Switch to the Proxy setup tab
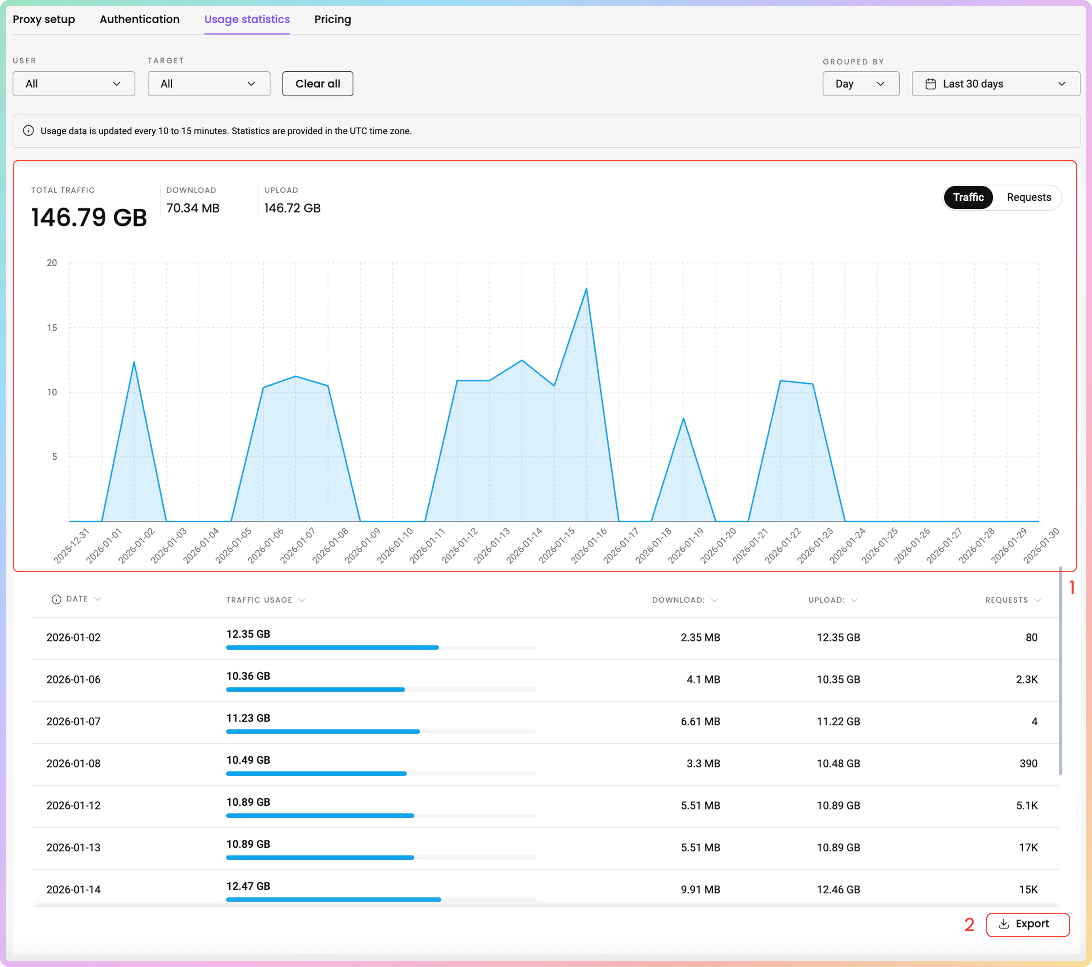The width and height of the screenshot is (1092, 967). (44, 19)
